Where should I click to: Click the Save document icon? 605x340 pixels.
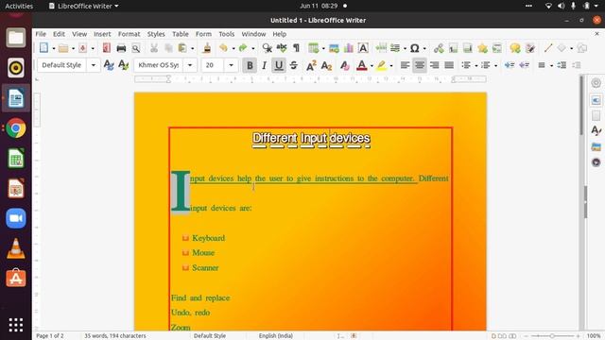coord(82,48)
